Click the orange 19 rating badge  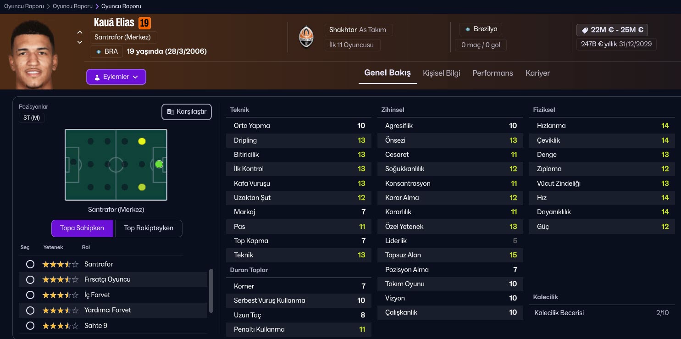[144, 23]
